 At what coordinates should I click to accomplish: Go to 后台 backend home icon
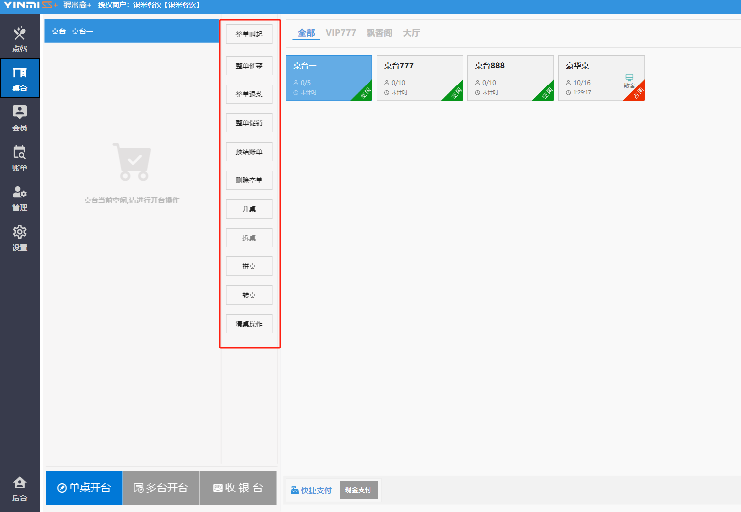pyautogui.click(x=20, y=483)
